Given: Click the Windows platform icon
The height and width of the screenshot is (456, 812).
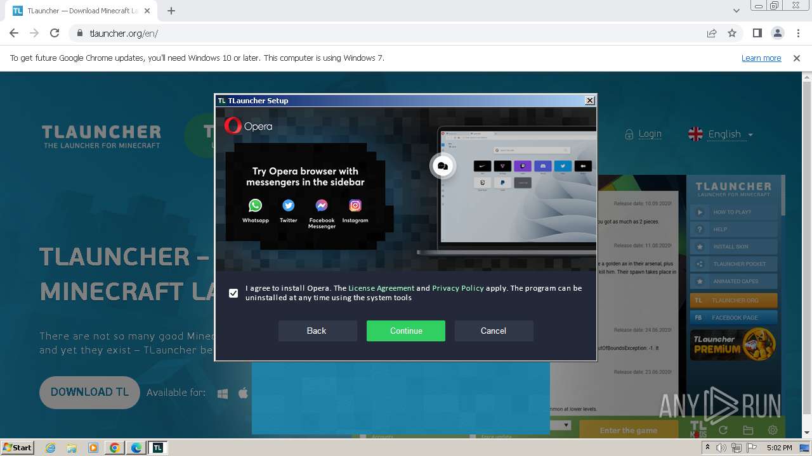Looking at the screenshot, I should [x=223, y=393].
